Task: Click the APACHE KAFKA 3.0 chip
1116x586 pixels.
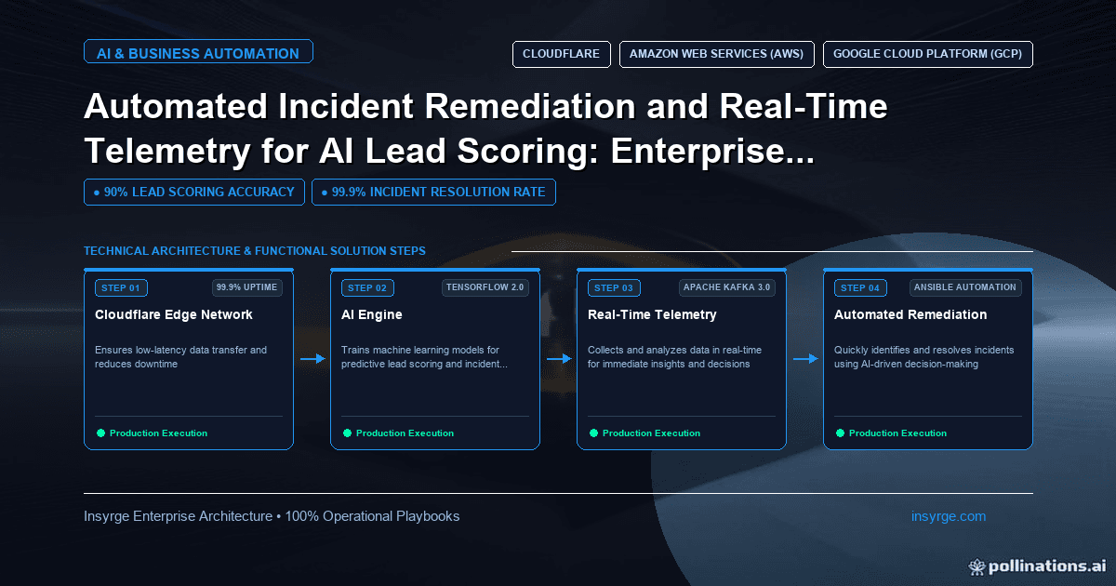Action: pyautogui.click(x=726, y=287)
